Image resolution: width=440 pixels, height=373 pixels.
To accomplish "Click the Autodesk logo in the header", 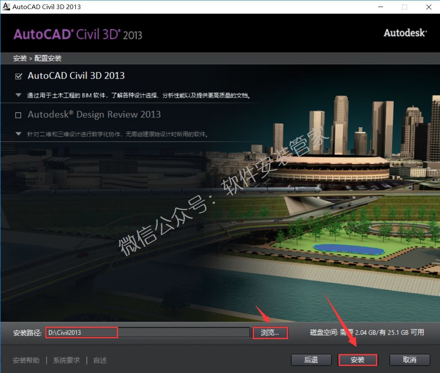I will point(405,33).
